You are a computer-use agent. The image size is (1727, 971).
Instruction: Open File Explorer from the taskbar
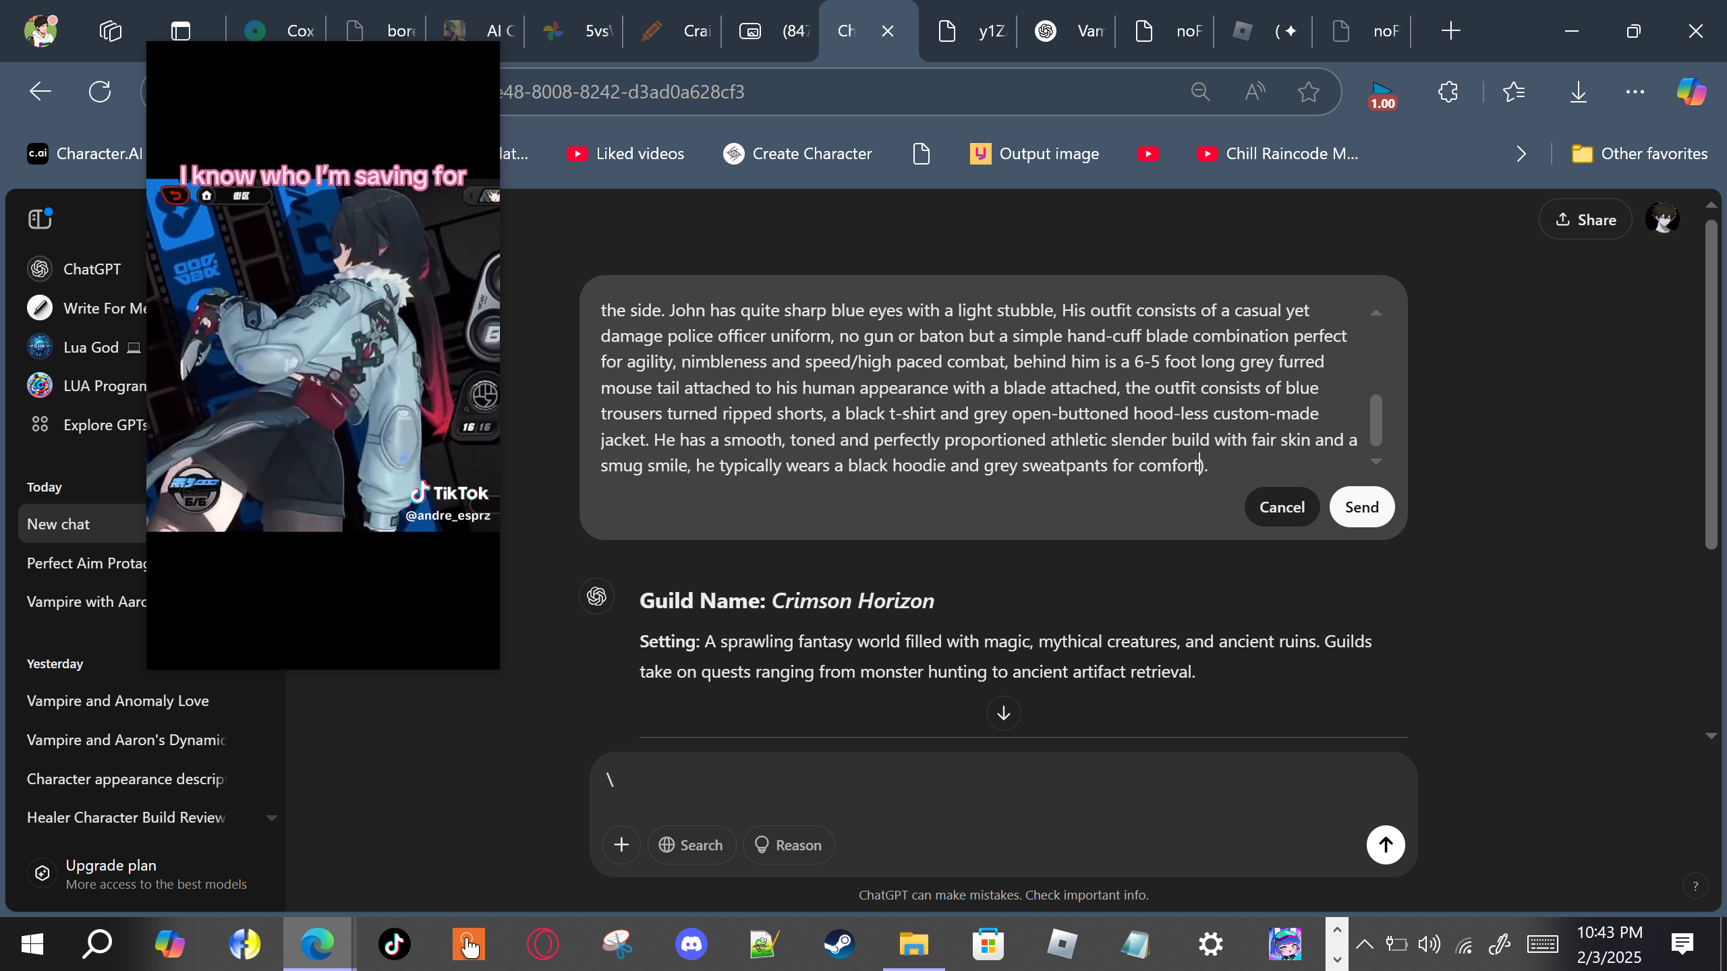tap(914, 944)
